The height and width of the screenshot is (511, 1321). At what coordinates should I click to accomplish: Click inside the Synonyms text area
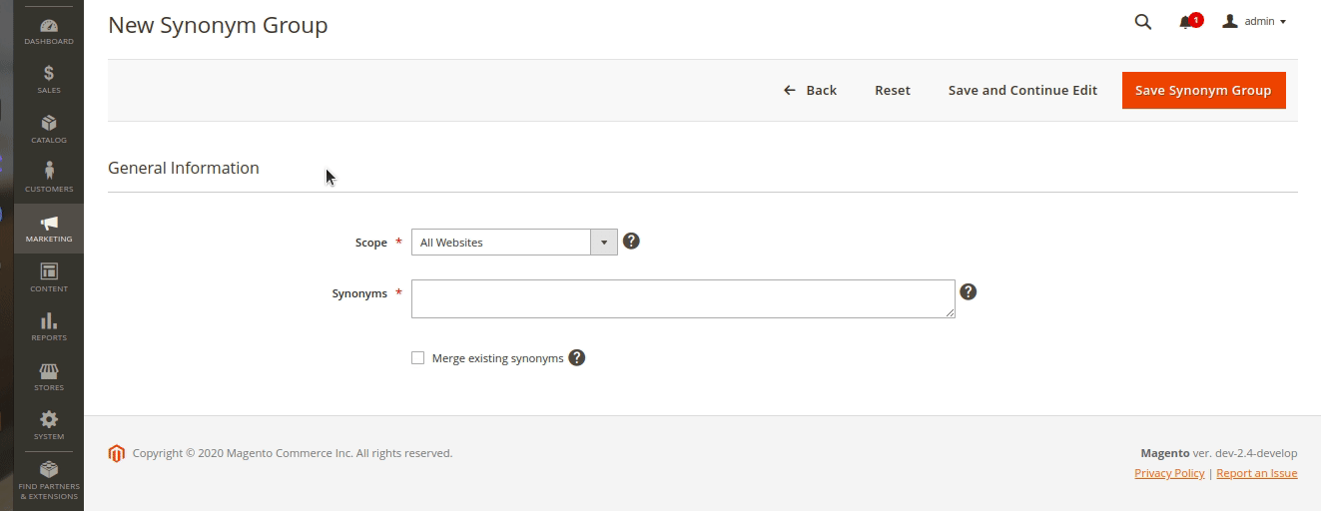(x=683, y=299)
